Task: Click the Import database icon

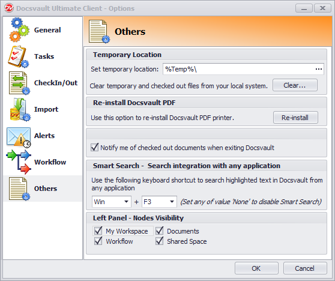Action: point(20,109)
